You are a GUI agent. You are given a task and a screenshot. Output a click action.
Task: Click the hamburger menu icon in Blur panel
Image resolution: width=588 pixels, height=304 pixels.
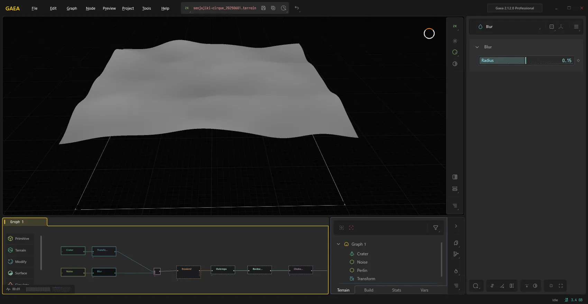click(576, 27)
